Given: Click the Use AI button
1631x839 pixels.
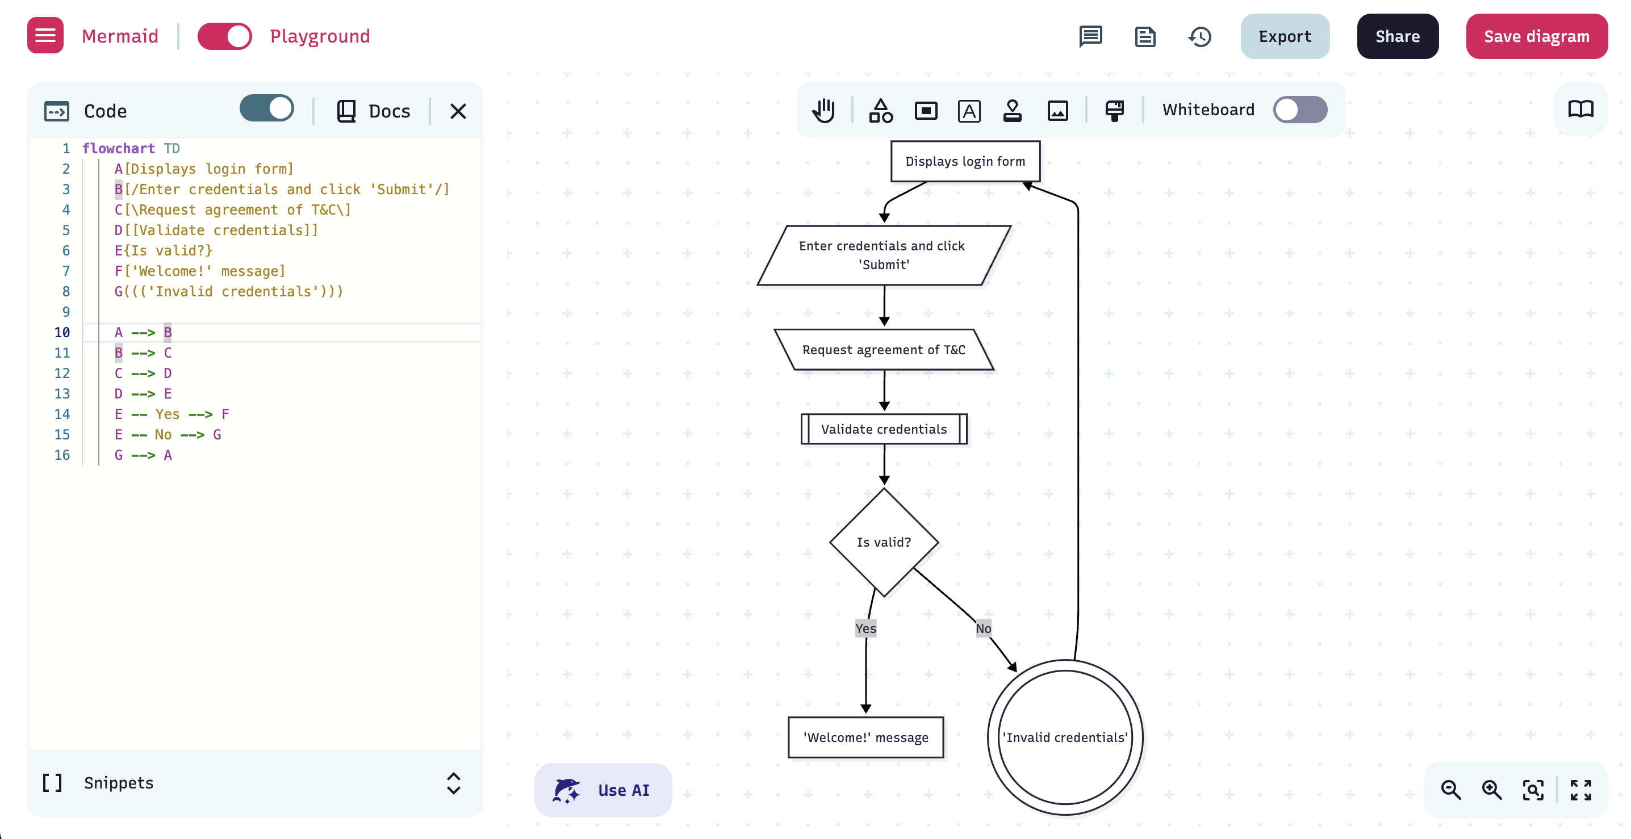Looking at the screenshot, I should [x=603, y=790].
